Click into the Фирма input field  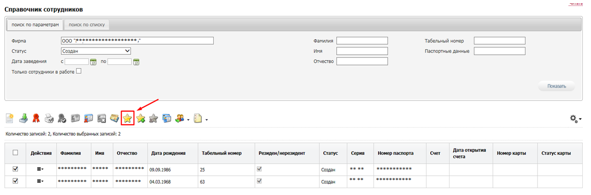pos(137,41)
